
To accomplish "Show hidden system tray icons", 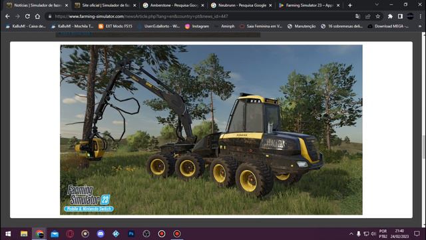I will (x=351, y=234).
